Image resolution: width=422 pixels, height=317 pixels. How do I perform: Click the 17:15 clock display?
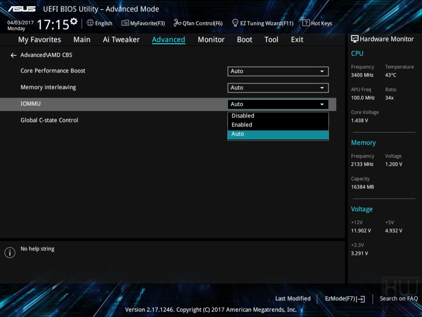point(53,25)
